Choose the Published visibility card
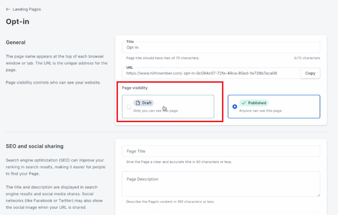The image size is (338, 215). (274, 107)
